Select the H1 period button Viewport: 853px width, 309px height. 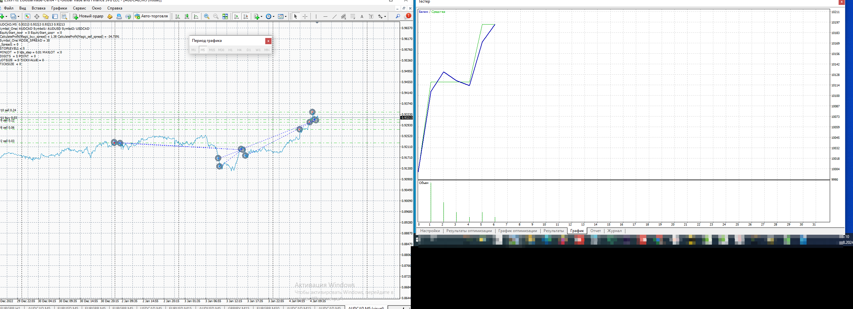231,50
